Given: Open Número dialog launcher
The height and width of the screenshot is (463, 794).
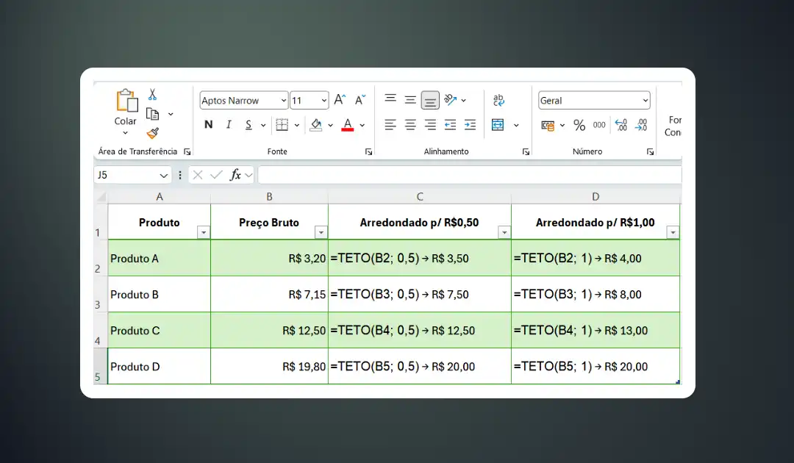Looking at the screenshot, I should pyautogui.click(x=650, y=152).
